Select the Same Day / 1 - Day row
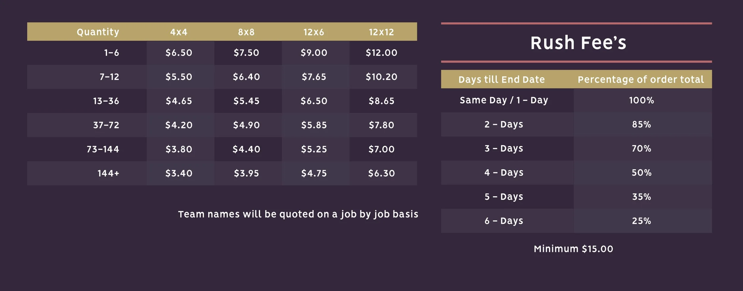Screen dimensions: 743x291 pyautogui.click(x=576, y=100)
